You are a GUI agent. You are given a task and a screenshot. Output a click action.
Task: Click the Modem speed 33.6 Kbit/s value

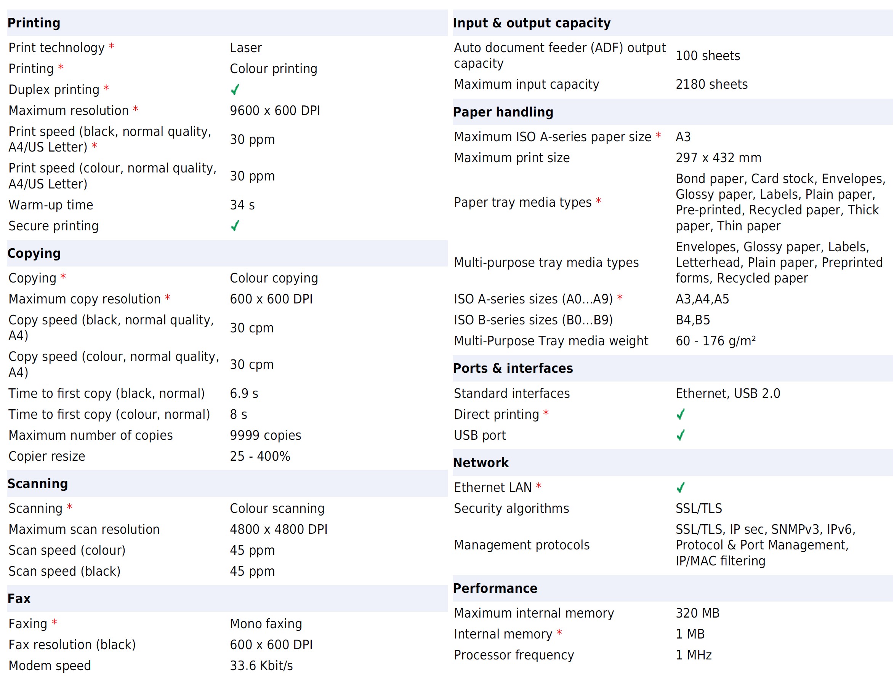point(261,666)
